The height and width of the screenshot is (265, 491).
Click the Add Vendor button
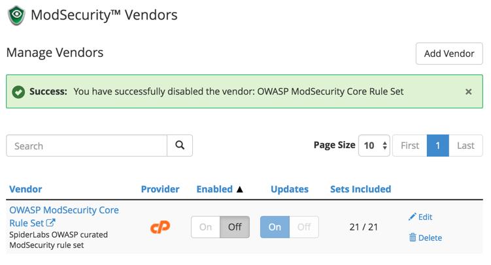coord(449,54)
